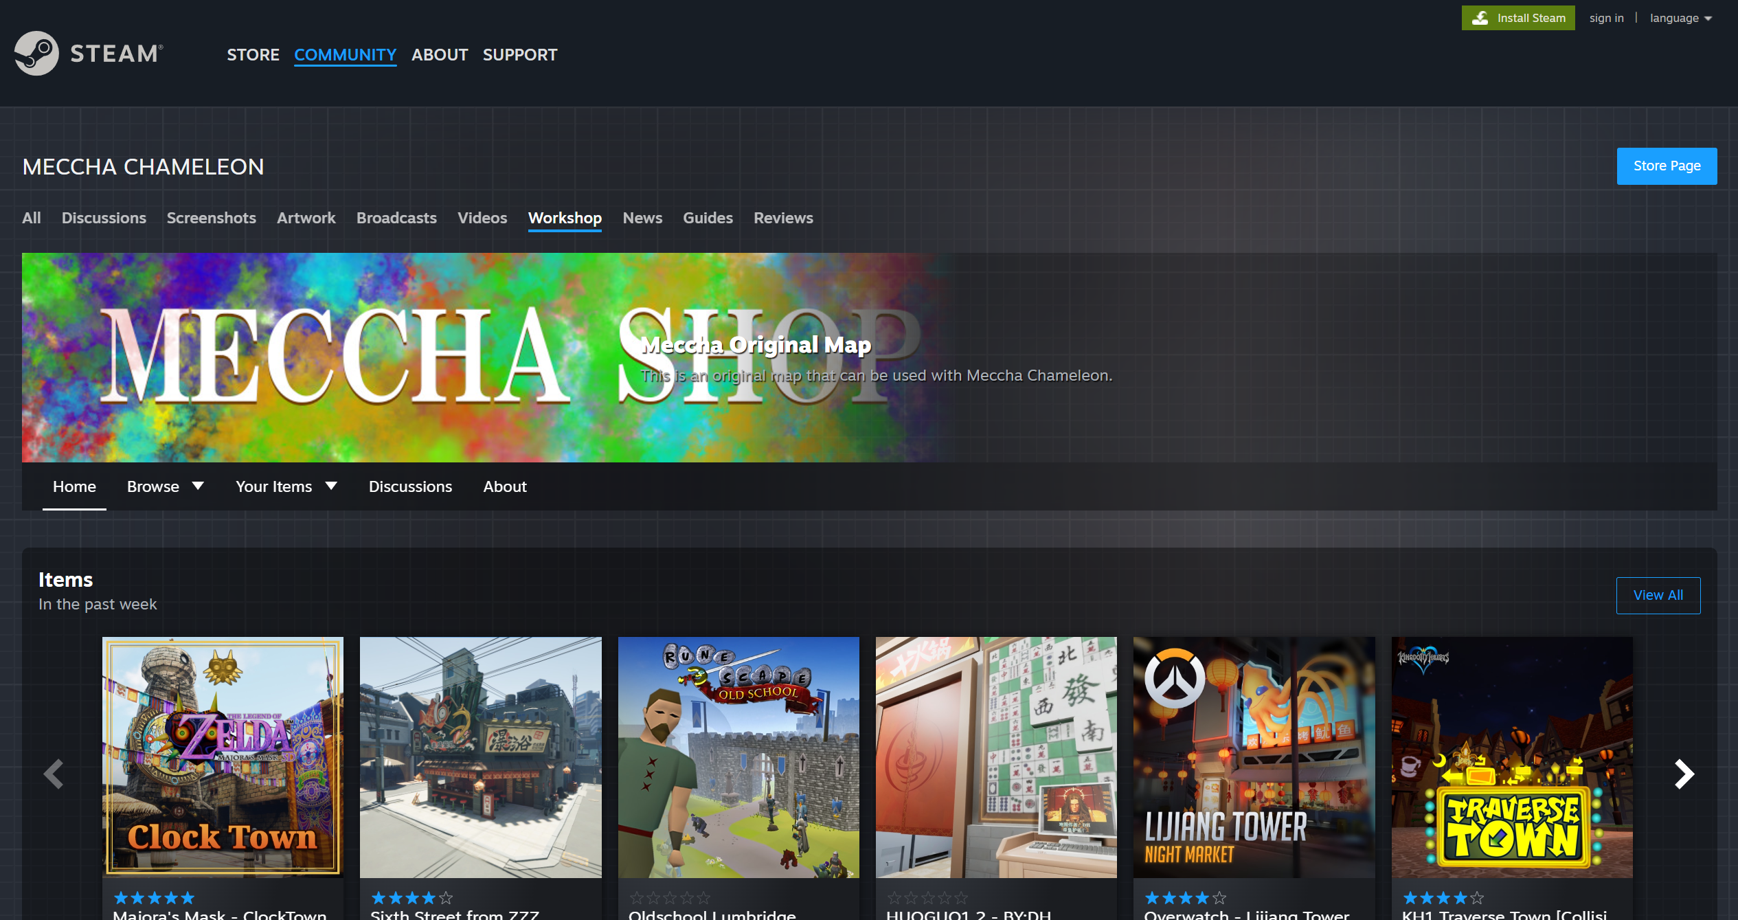This screenshot has height=920, width=1738.
Task: Switch to the Reviews tab
Action: (783, 218)
